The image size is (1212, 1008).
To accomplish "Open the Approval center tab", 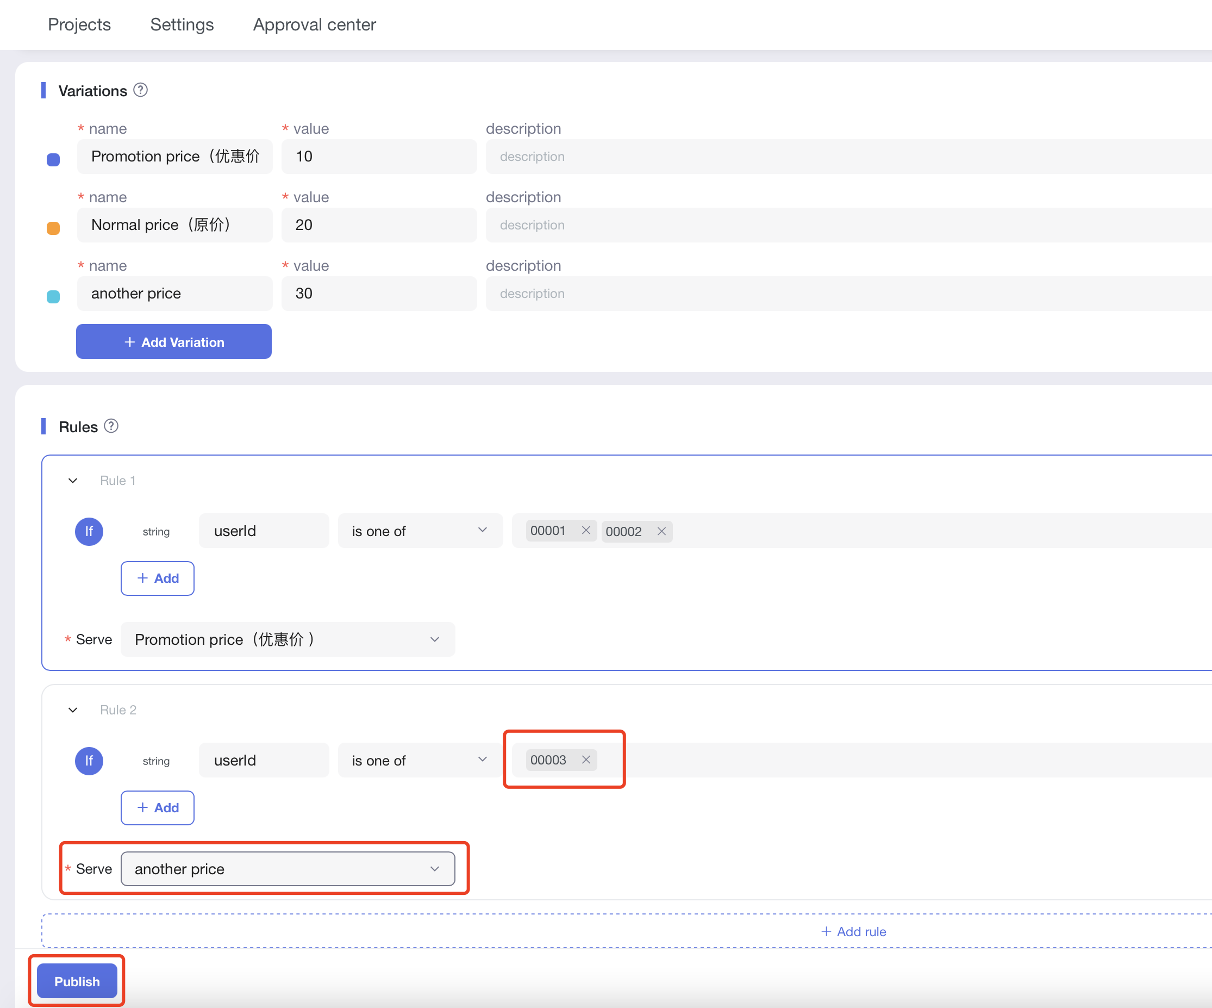I will 315,24.
